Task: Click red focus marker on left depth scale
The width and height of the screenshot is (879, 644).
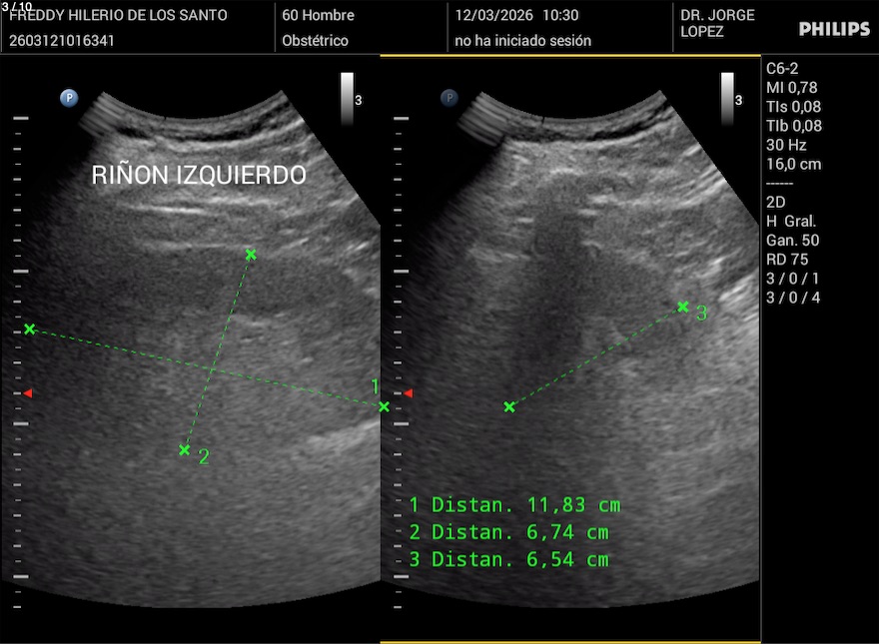Action: 28,393
